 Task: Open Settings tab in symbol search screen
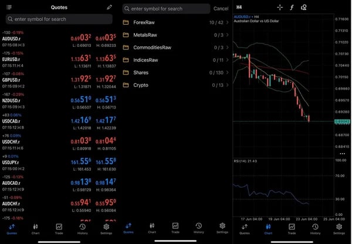tap(222, 228)
